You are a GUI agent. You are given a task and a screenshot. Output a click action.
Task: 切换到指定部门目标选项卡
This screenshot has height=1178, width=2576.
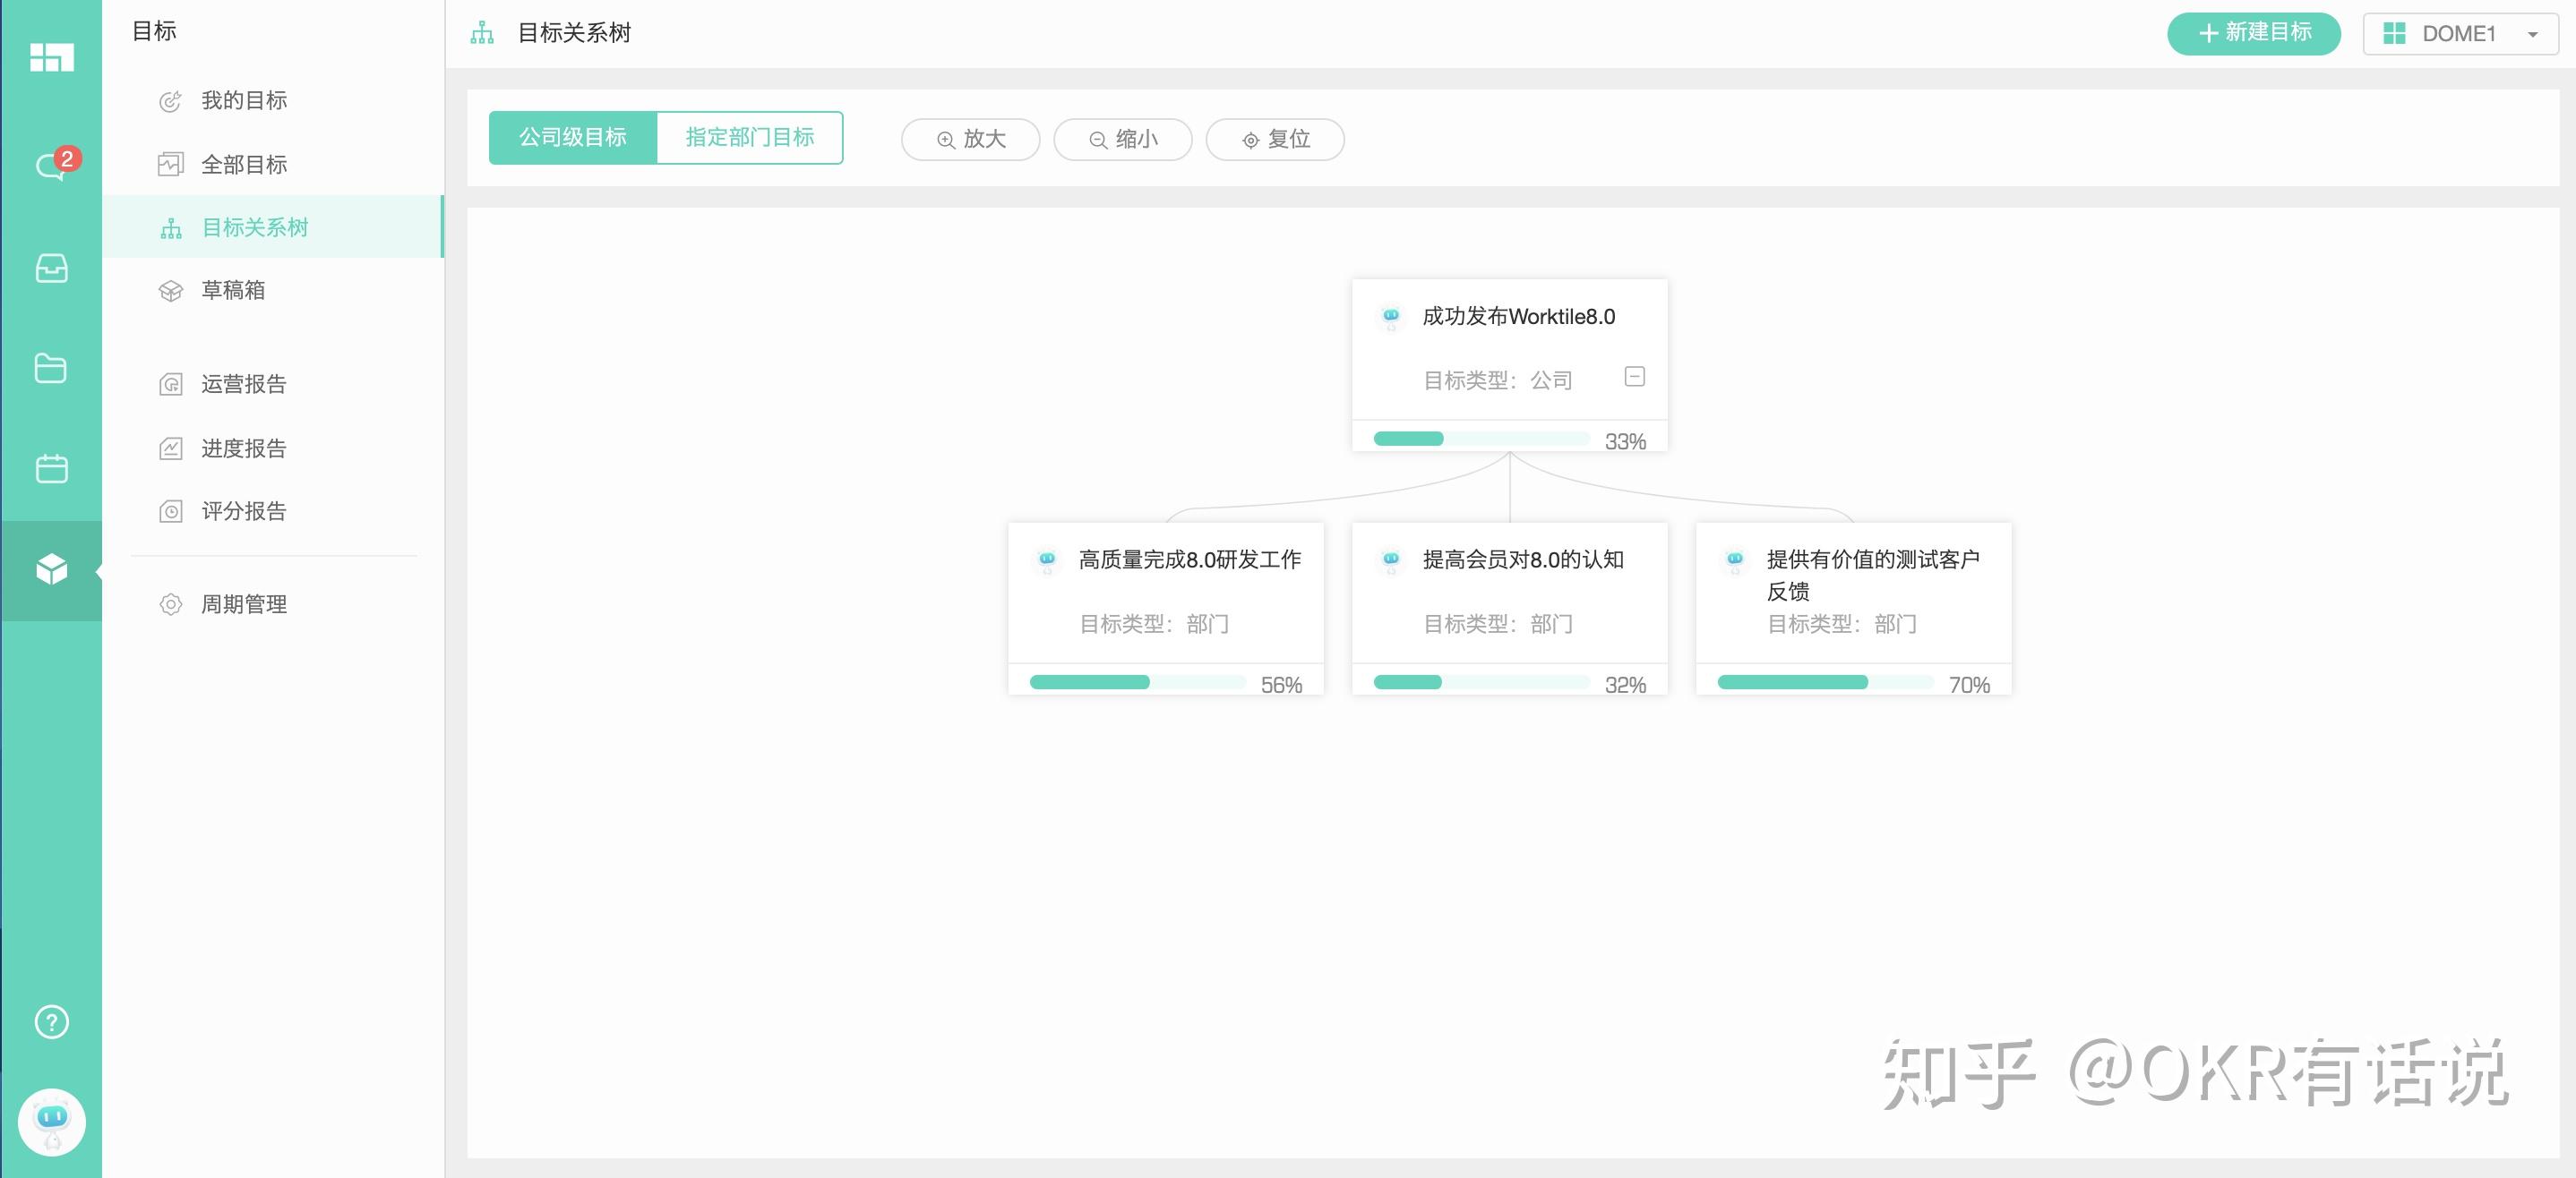click(x=750, y=138)
